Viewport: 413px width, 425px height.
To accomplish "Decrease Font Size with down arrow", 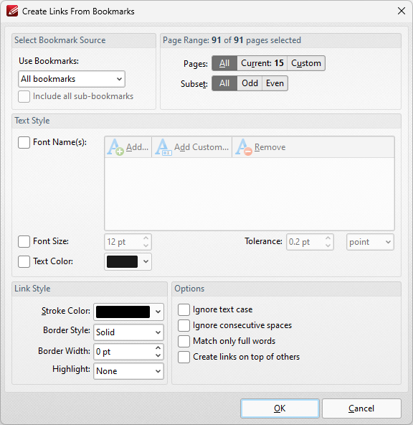I will [x=146, y=246].
